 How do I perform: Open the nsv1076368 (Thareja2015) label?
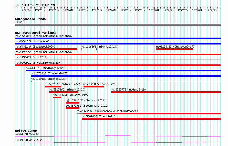tap(49, 73)
